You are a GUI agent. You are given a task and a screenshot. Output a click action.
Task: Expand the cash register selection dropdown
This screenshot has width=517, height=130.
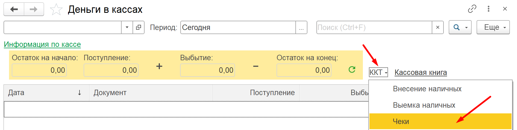(127, 28)
